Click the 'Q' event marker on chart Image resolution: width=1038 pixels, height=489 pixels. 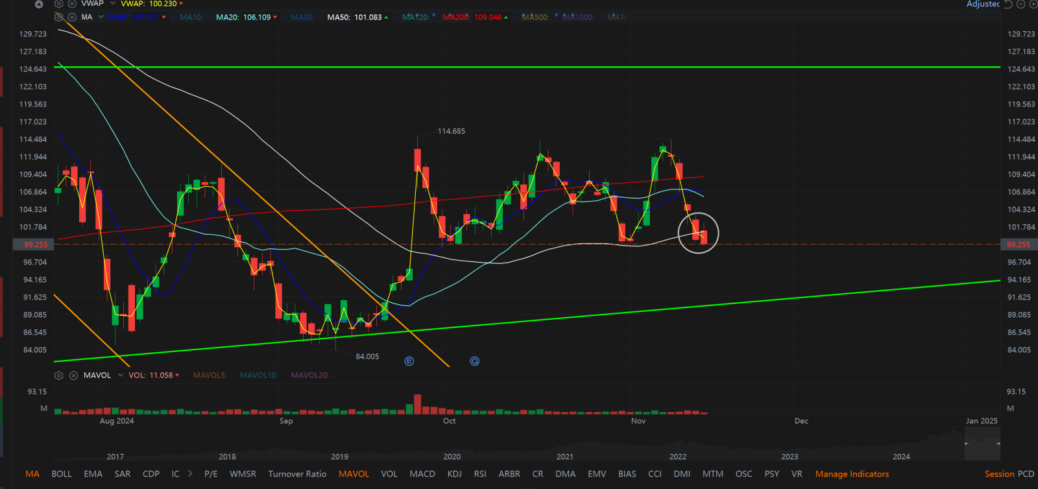(x=475, y=361)
